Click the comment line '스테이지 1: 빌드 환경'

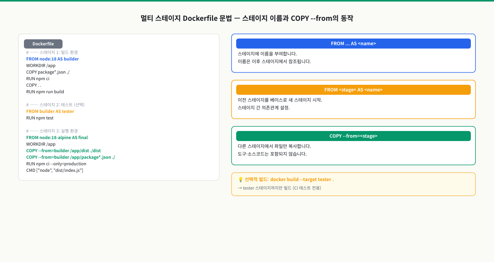[x=52, y=52]
